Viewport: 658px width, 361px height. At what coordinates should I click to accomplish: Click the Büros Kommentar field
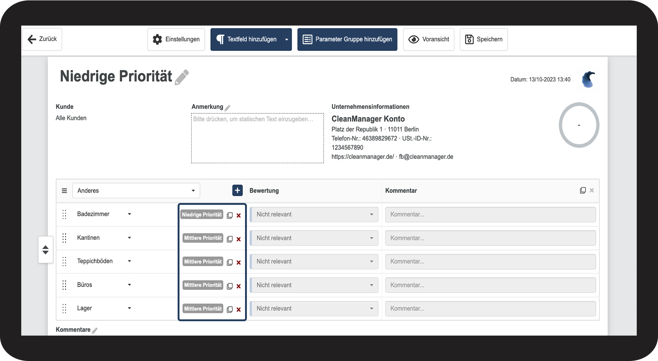[490, 285]
